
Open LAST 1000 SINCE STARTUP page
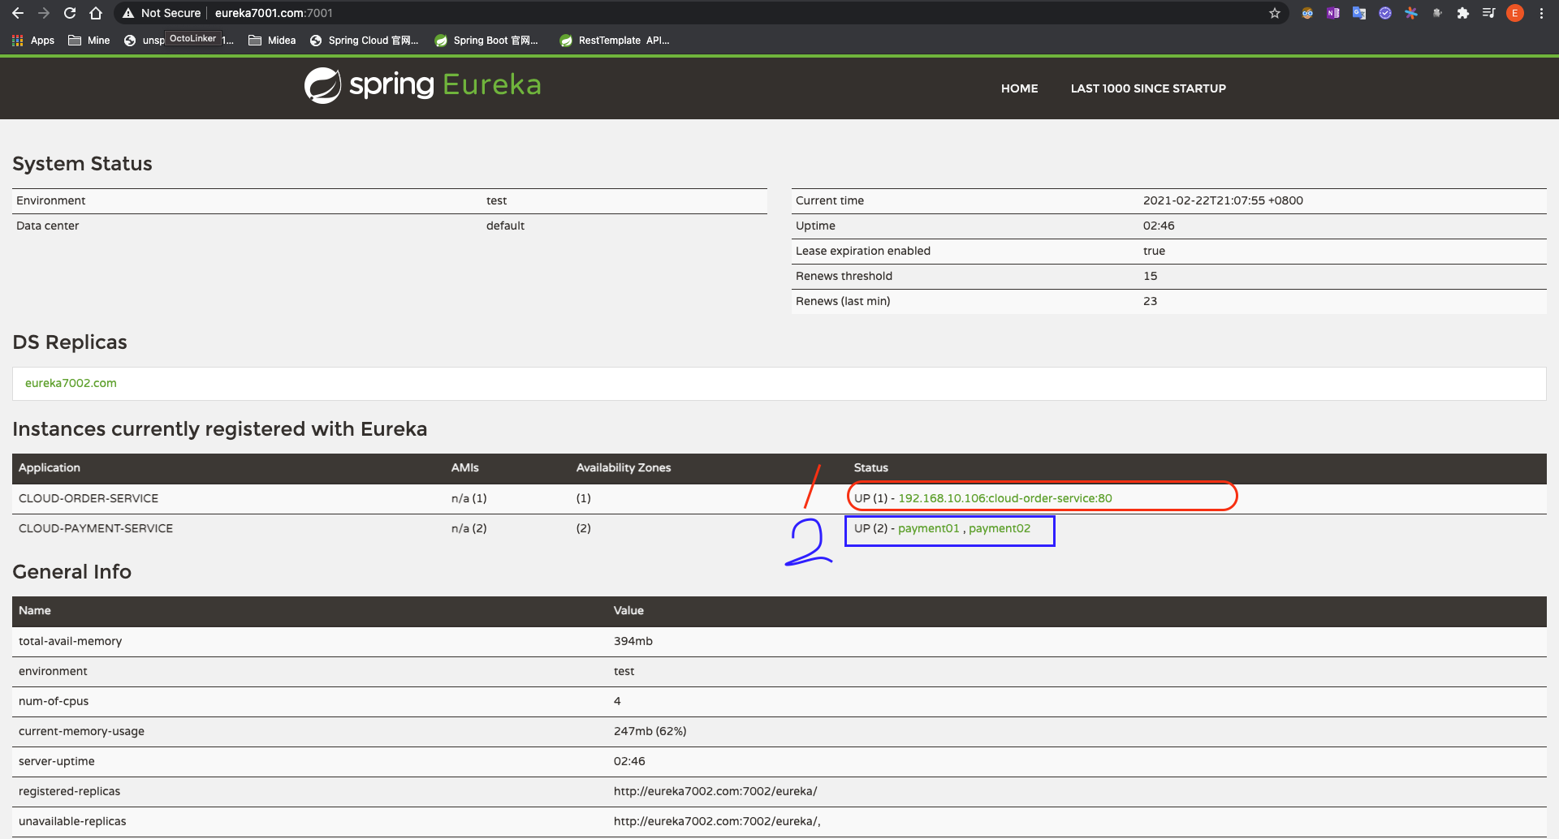click(1148, 88)
